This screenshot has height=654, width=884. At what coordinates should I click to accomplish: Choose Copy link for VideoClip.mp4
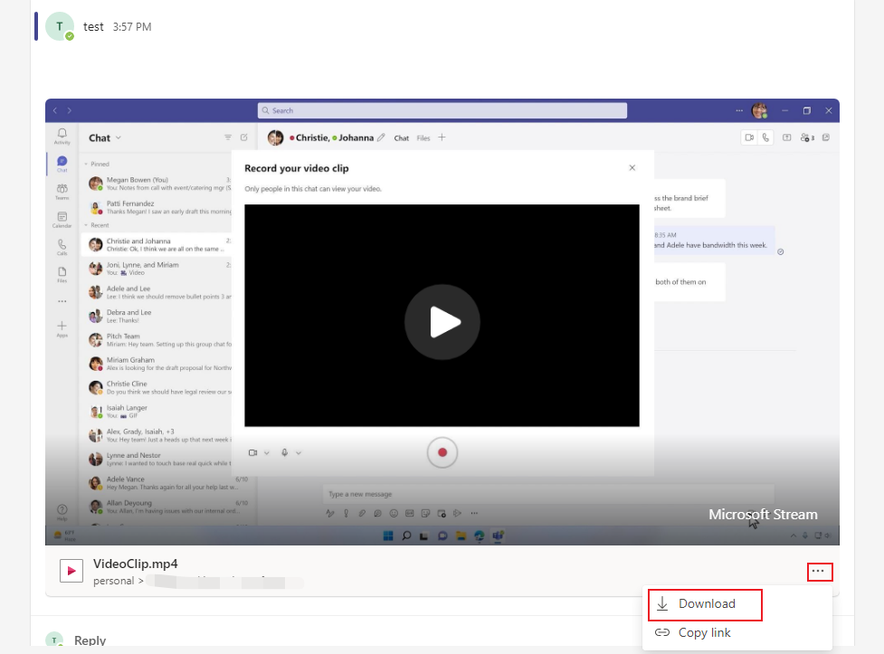tap(705, 633)
